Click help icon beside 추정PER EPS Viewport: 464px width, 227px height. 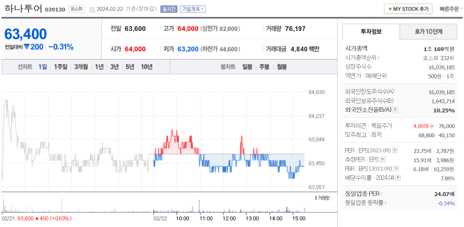[x=382, y=160]
